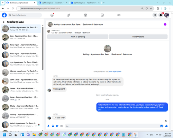173x138 pixels.
Task: Show hidden system tray icons
Action: [x=147, y=135]
